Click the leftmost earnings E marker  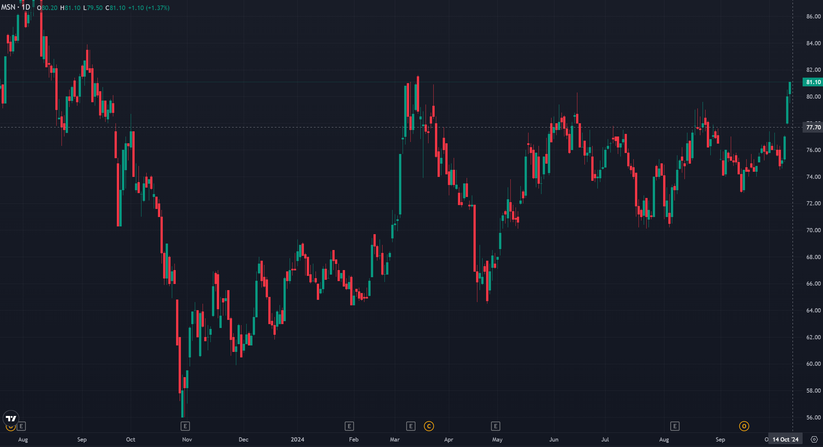tap(21, 426)
